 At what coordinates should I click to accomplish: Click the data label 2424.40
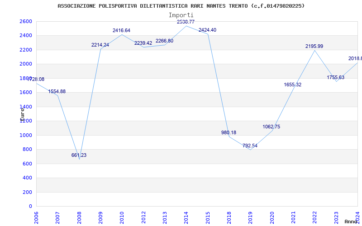(207, 30)
